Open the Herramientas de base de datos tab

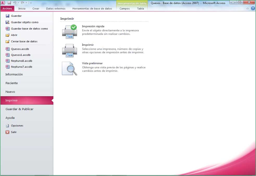92,9
